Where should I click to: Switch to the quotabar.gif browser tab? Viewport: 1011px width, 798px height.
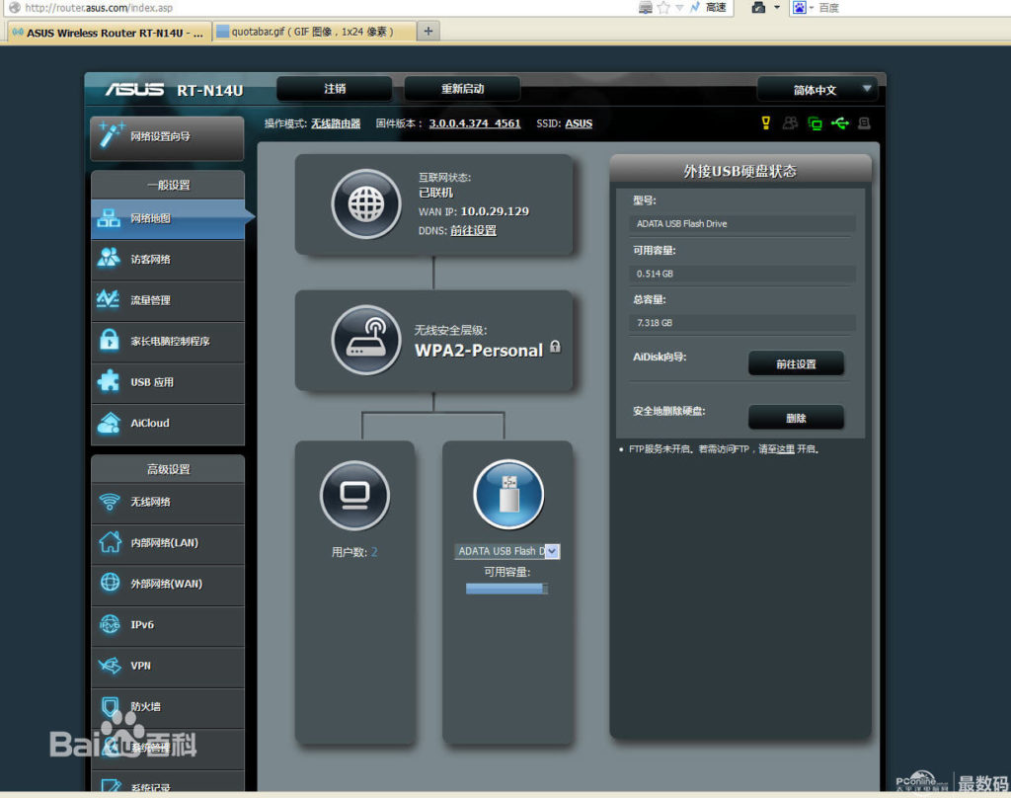coord(314,32)
